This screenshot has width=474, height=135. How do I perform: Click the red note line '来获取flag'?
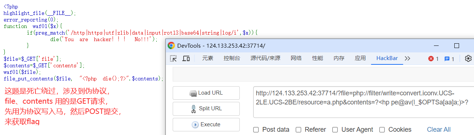tap(22, 122)
